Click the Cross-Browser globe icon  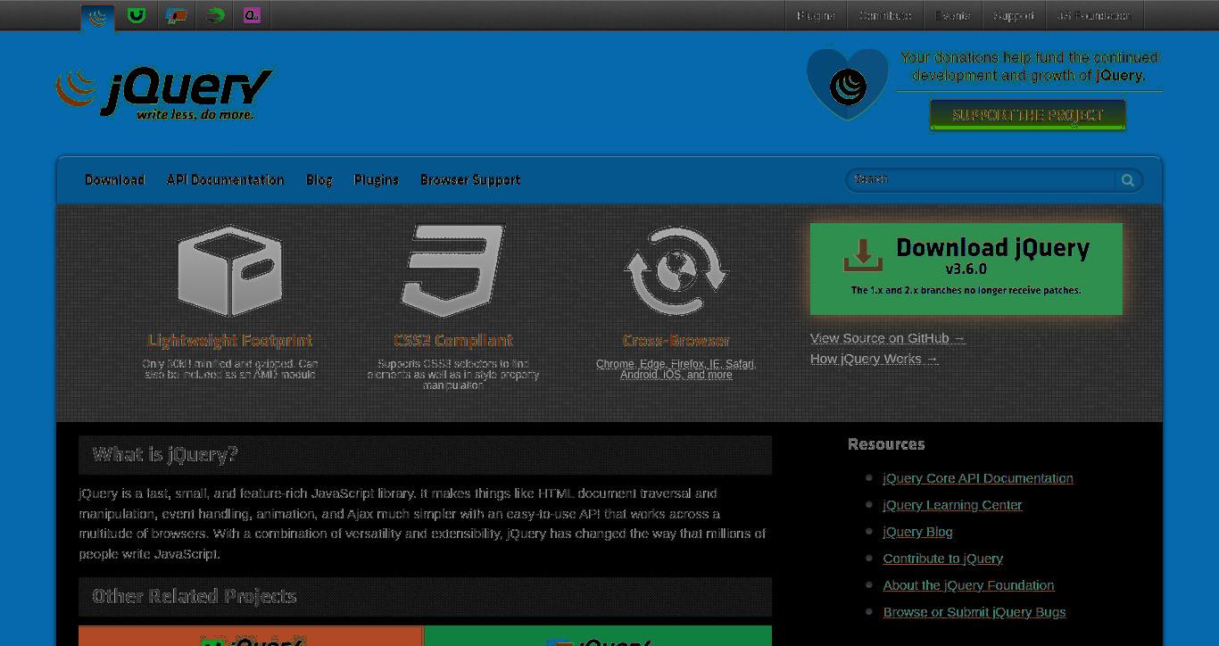click(676, 270)
